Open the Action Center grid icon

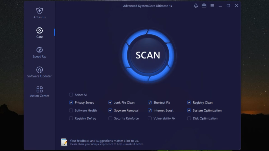coord(39,89)
